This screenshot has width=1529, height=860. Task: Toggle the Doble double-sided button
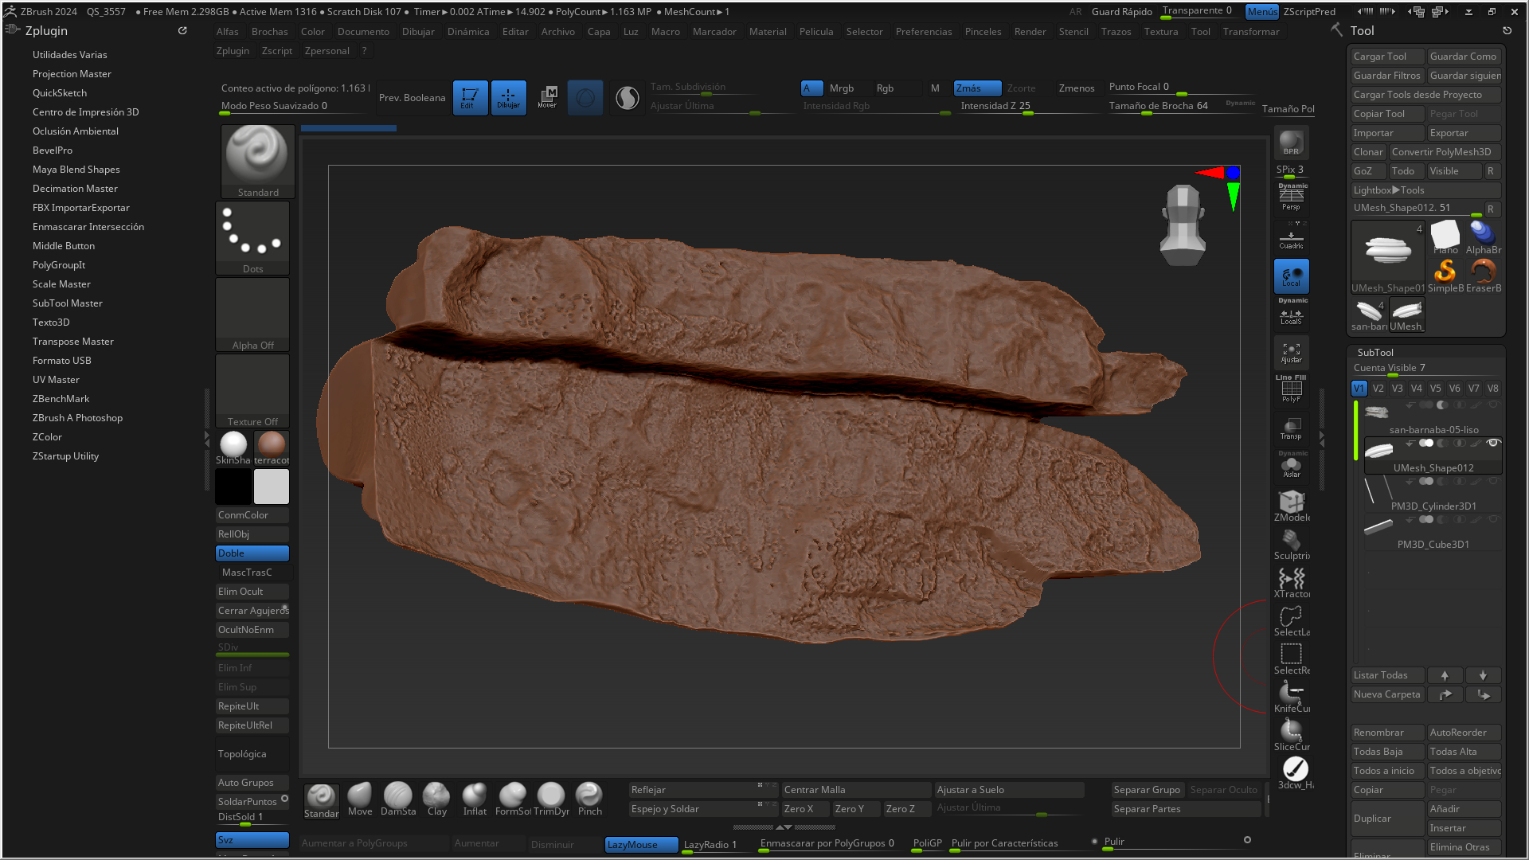tap(252, 553)
